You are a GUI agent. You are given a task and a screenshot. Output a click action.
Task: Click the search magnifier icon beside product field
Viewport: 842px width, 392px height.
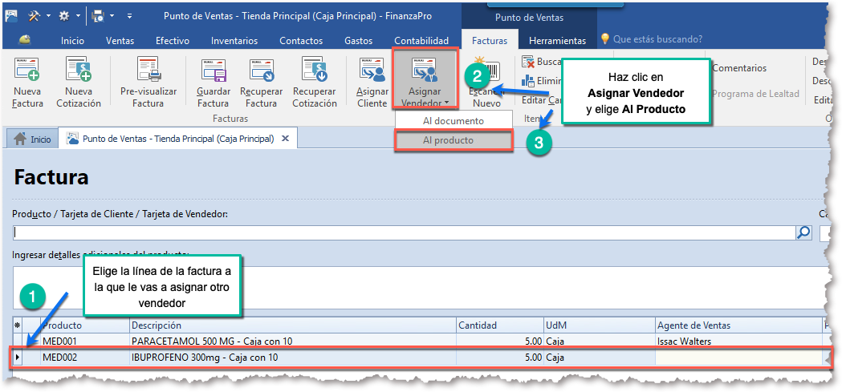pos(804,232)
